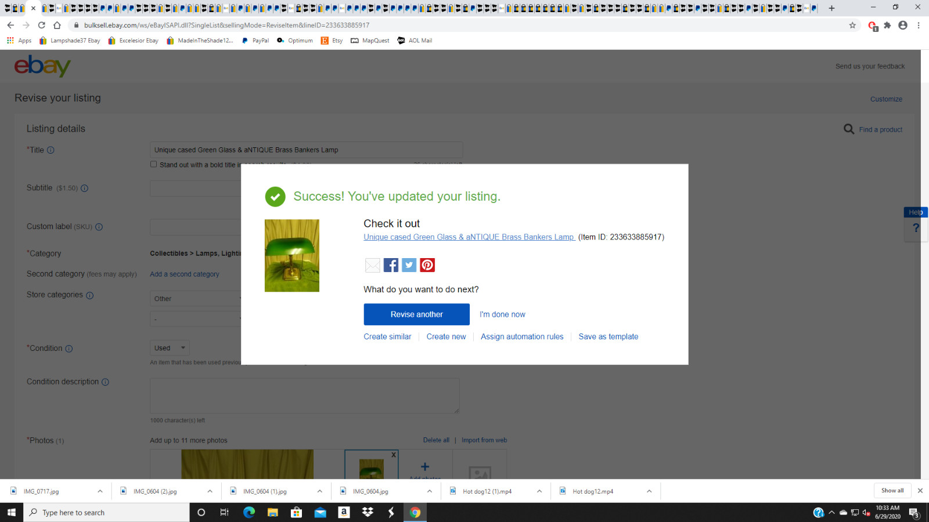Open Lampshade37 Ebay bookmark
929x522 pixels.
tap(70, 41)
